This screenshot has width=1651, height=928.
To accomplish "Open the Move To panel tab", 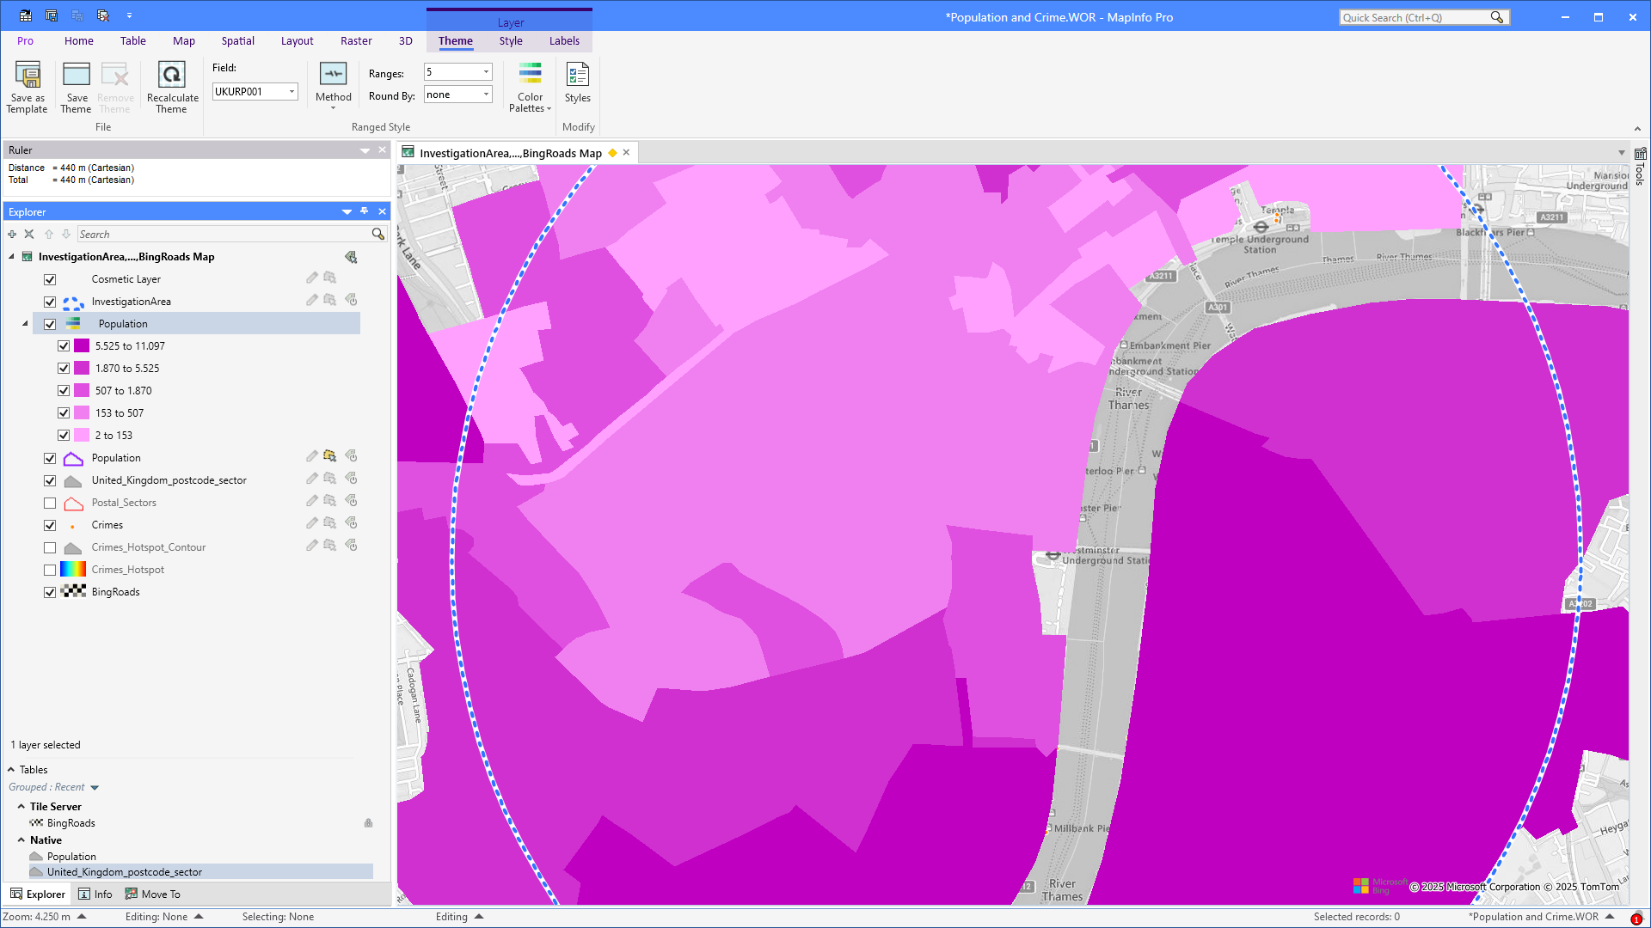I will [x=153, y=894].
